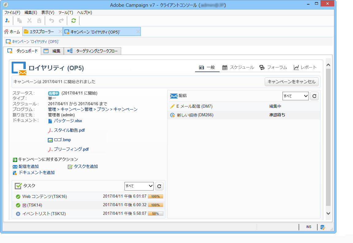Click the PDF icon beside スタイル勧告.pdf
The width and height of the screenshot is (353, 243).
pyautogui.click(x=50, y=131)
